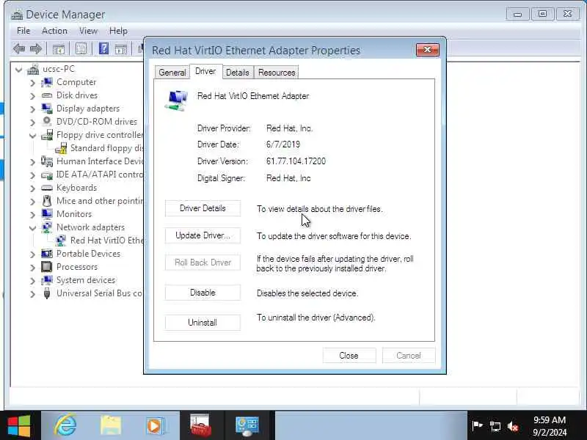
Task: Select the Keyboards icon
Action: point(47,188)
